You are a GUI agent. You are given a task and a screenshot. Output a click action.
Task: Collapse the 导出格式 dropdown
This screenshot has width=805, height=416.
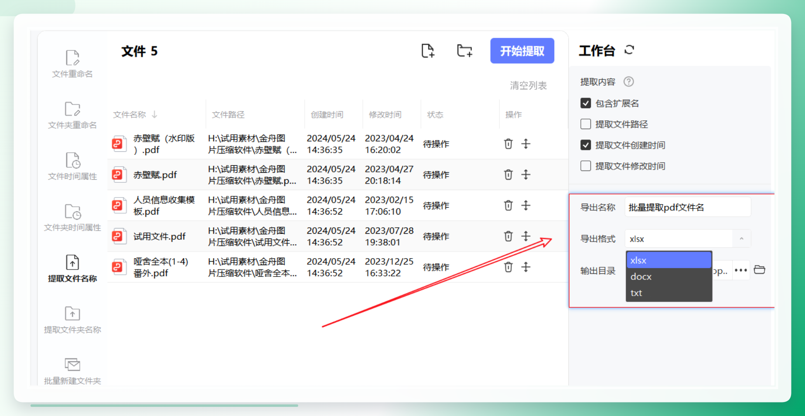pos(741,239)
